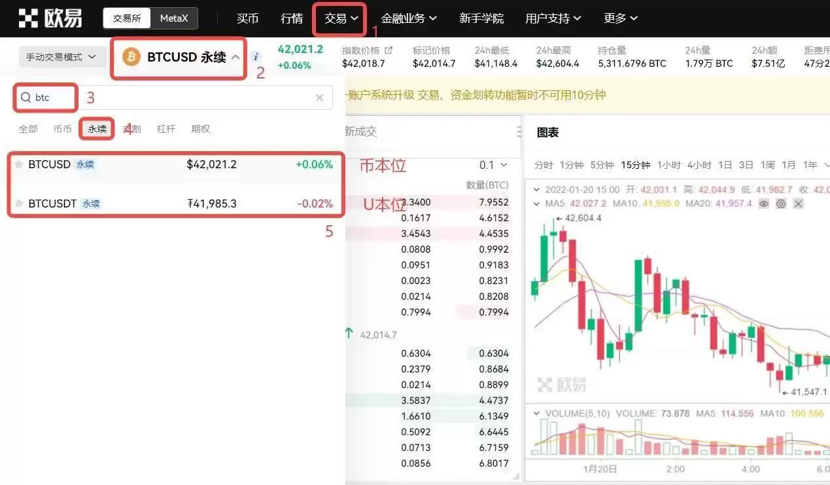The image size is (830, 485).
Task: Remove MA indicators with the X icon
Action: coord(798,204)
